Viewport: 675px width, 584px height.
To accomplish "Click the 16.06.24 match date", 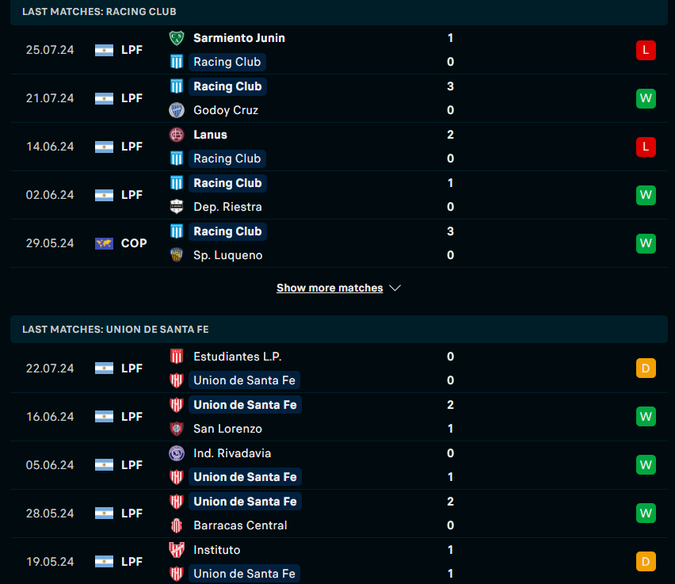I will coord(50,417).
